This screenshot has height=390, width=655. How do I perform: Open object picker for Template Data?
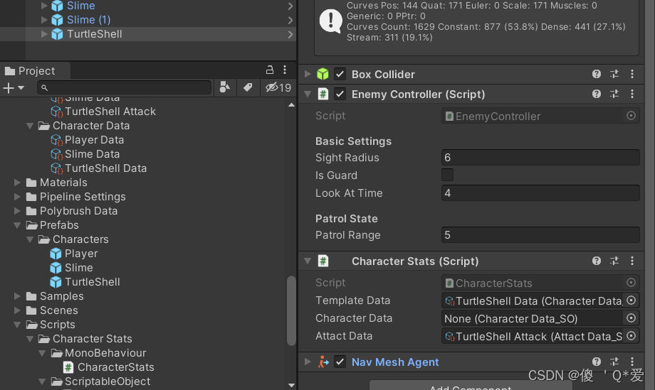(631, 300)
